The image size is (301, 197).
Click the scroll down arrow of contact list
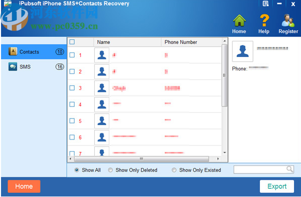[x=224, y=152]
